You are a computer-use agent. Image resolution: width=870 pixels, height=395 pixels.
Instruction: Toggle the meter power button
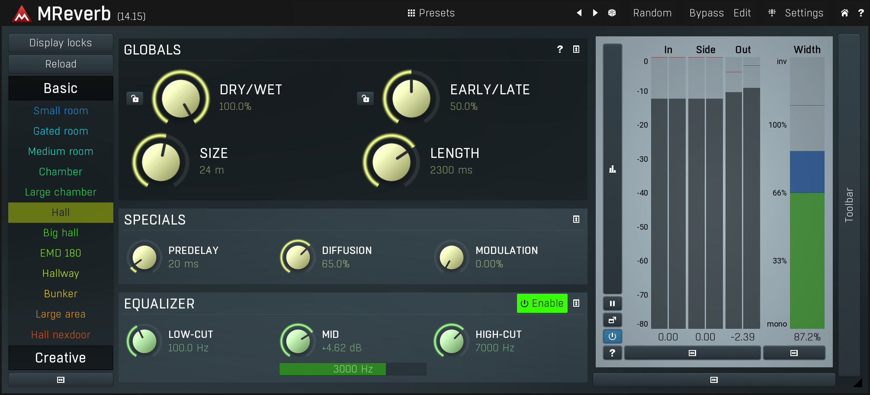pos(612,336)
